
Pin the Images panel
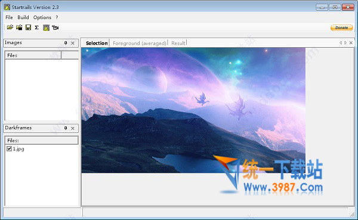pos(66,43)
